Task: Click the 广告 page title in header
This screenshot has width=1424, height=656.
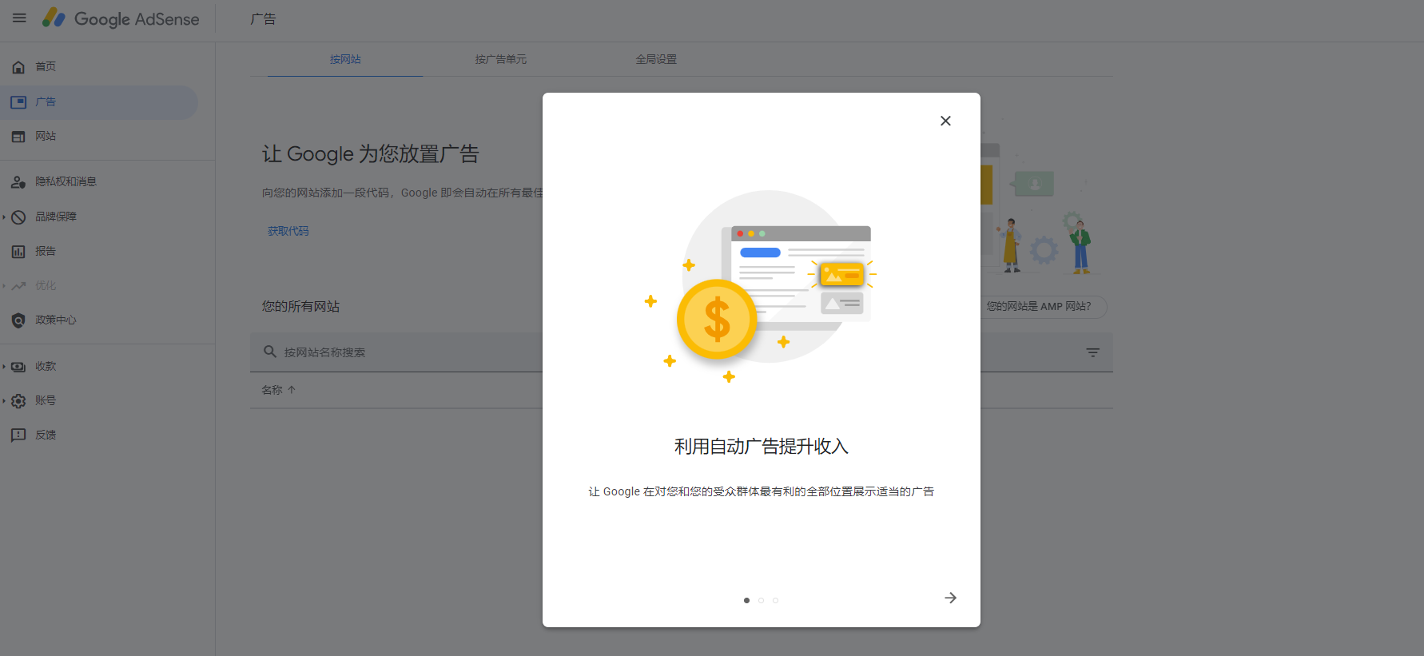Action: click(263, 19)
